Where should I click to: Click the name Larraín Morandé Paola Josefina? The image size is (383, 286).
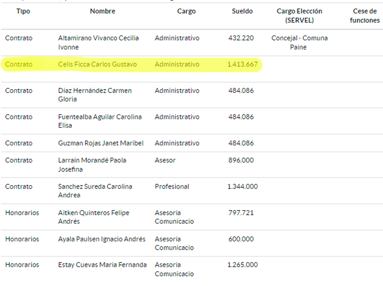tap(92, 165)
